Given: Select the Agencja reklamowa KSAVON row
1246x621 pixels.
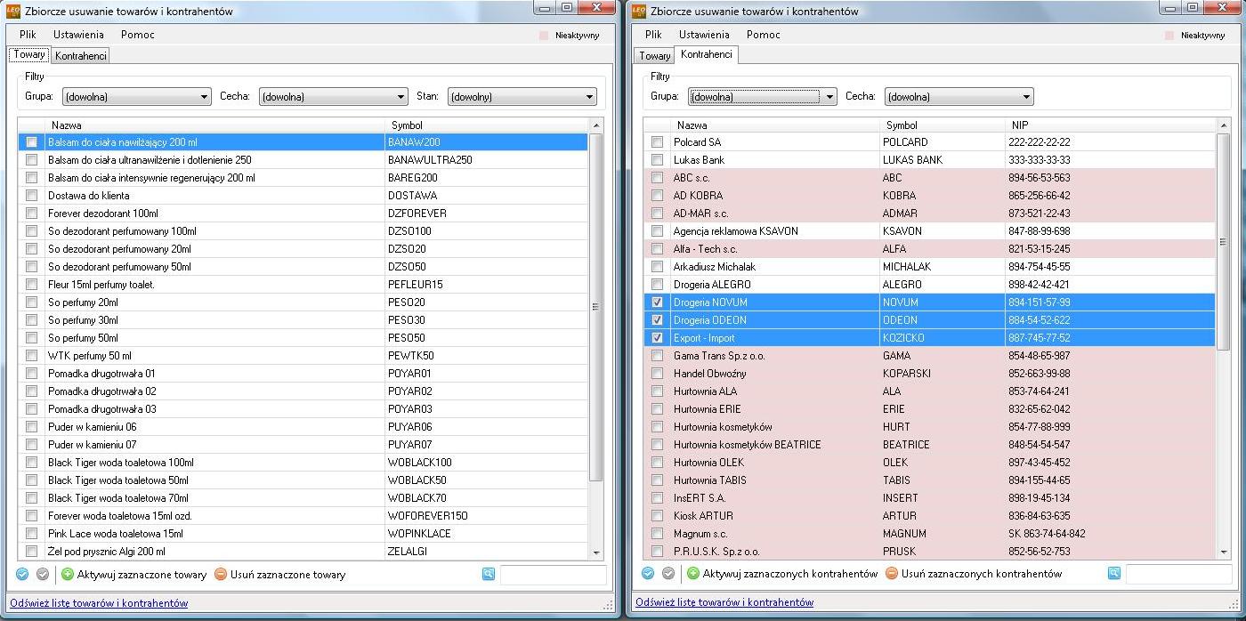Looking at the screenshot, I should click(x=929, y=231).
